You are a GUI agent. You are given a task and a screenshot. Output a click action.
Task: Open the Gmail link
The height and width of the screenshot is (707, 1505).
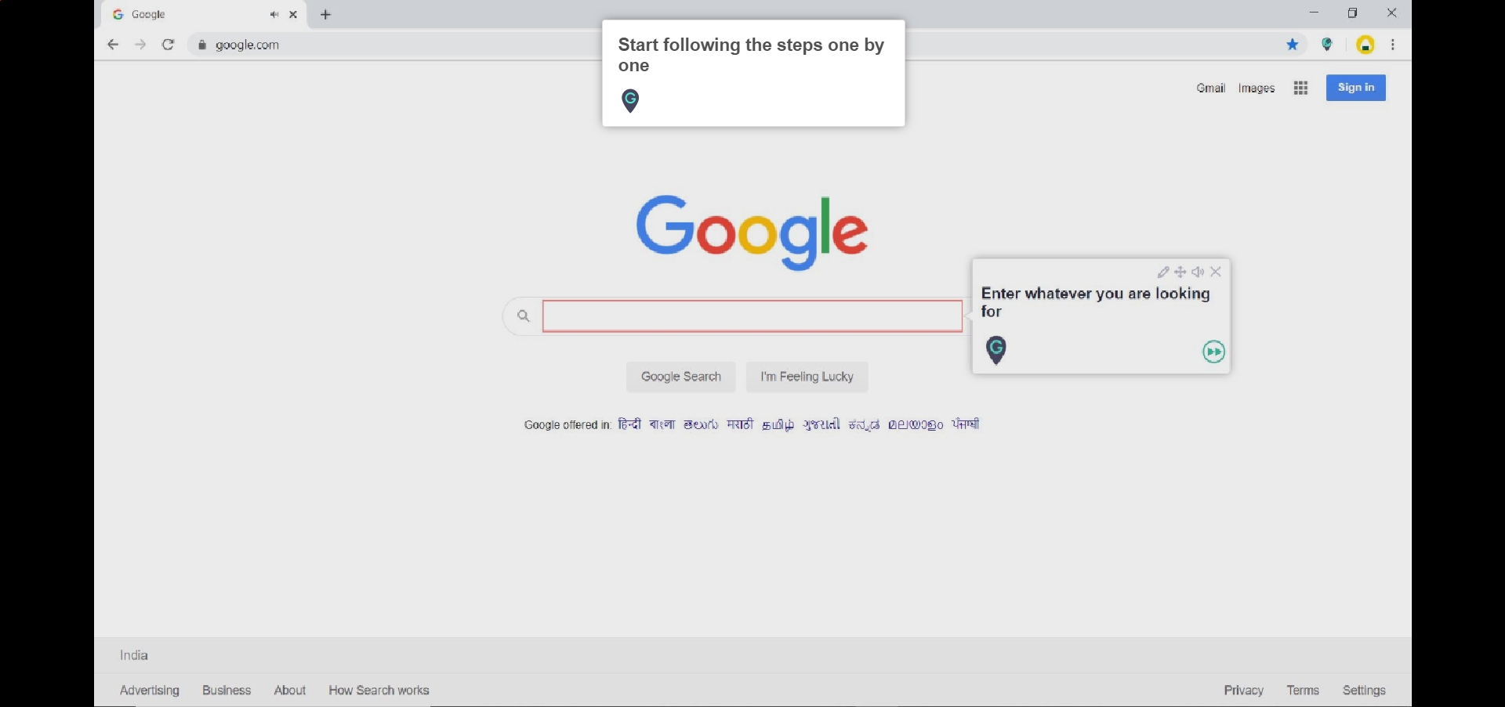pos(1211,88)
